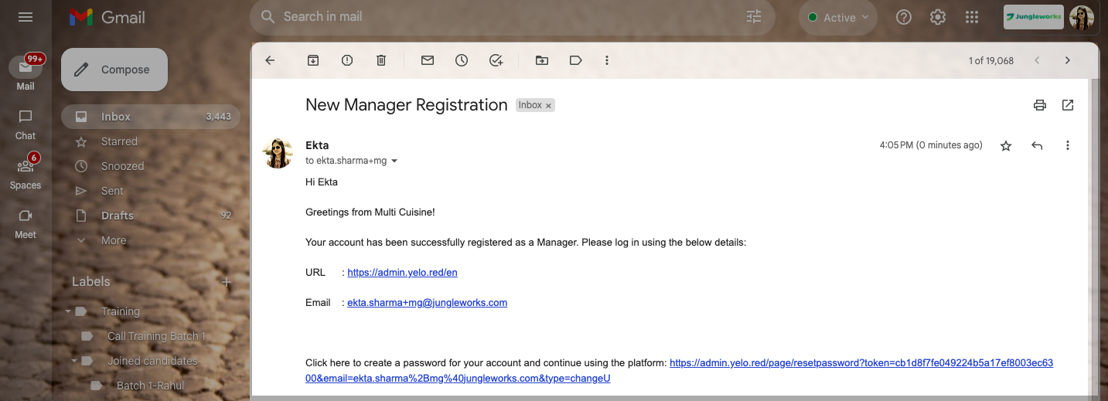Image resolution: width=1108 pixels, height=401 pixels.
Task: Click the ekta.sharma+mg@jungleworks.com email link
Action: [x=427, y=303]
